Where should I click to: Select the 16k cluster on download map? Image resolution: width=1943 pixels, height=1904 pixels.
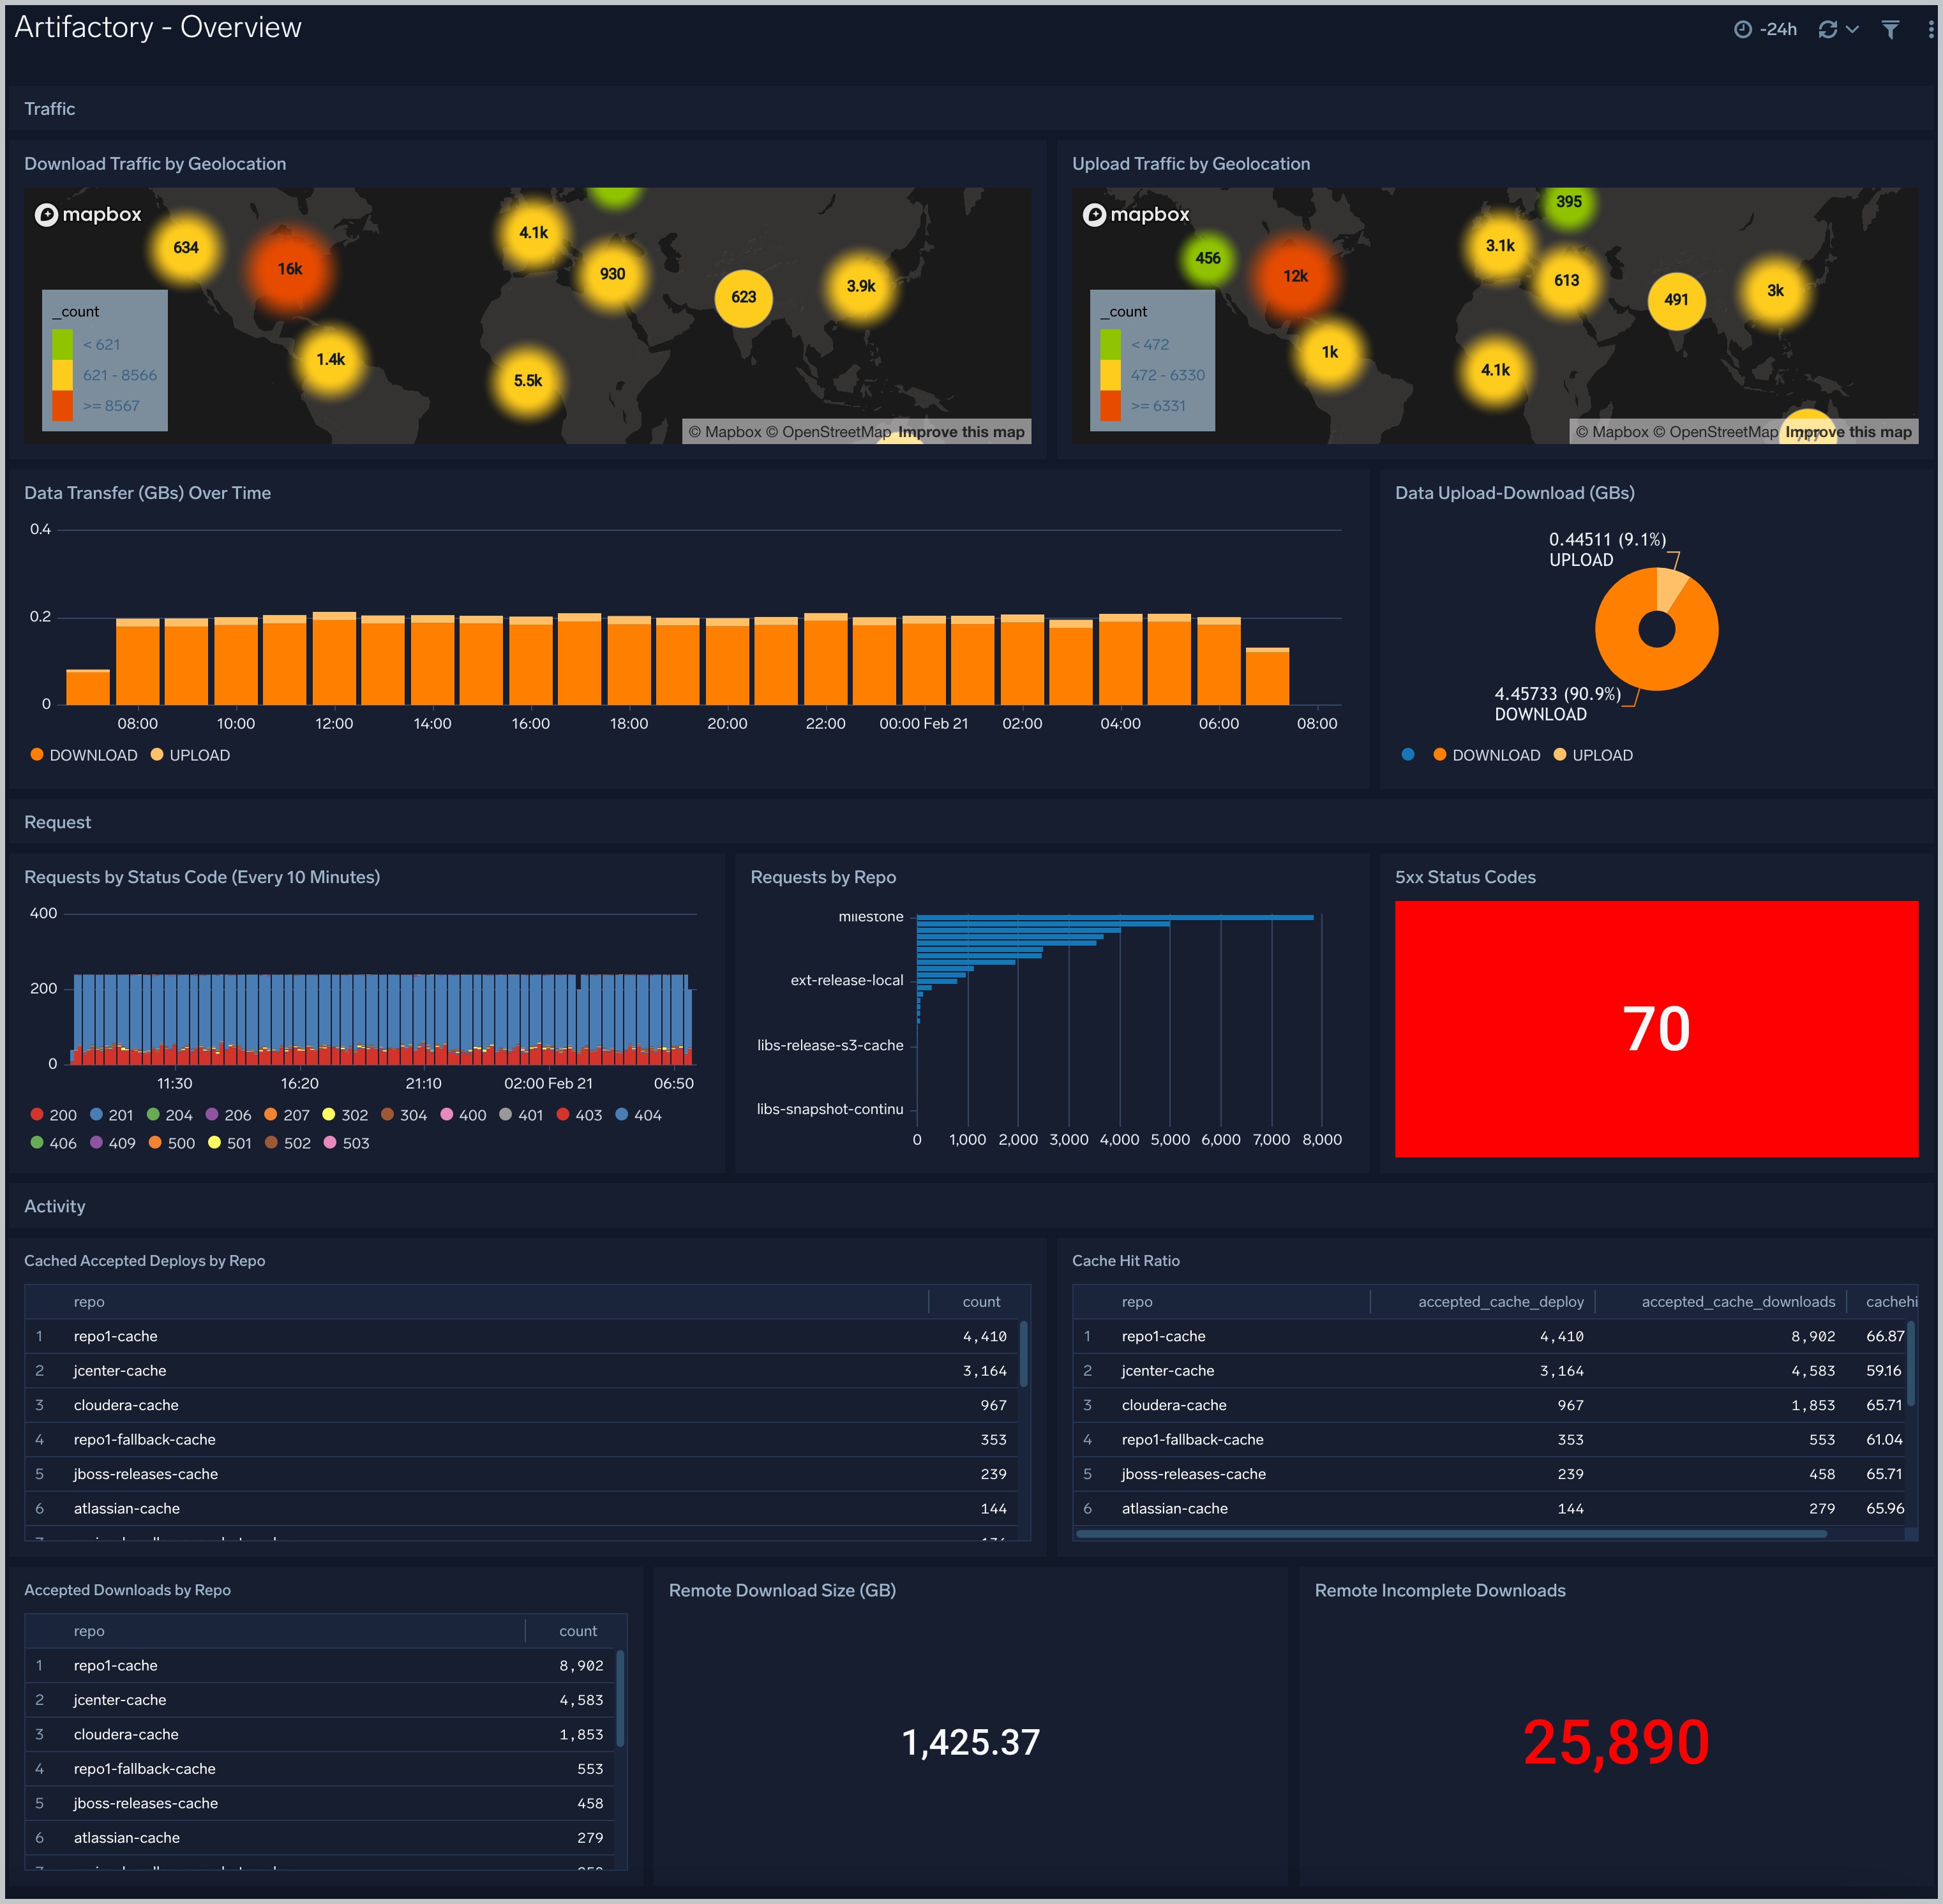click(x=290, y=269)
